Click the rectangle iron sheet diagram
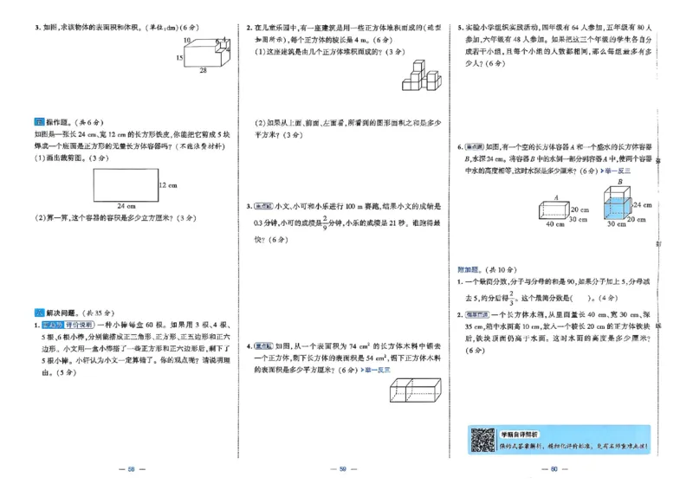The width and height of the screenshot is (693, 490). click(126, 185)
